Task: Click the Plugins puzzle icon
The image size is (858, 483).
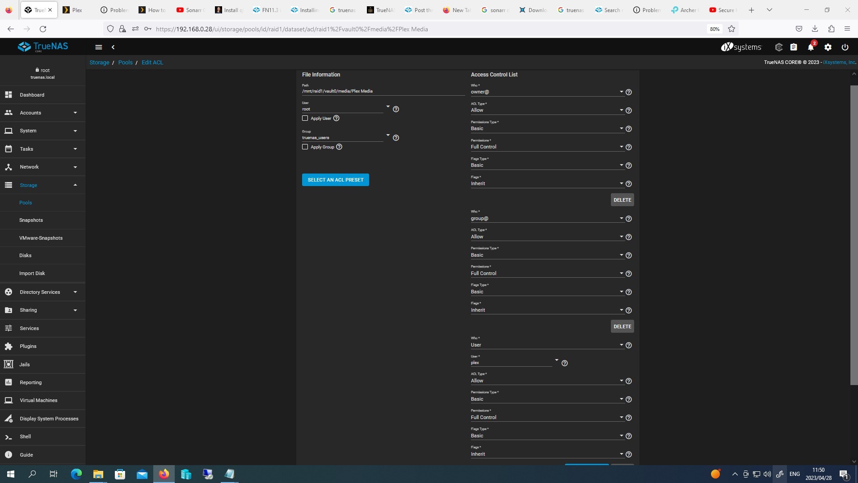Action: click(x=8, y=346)
